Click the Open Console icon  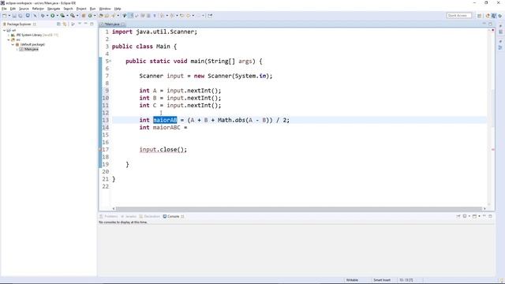click(x=474, y=216)
